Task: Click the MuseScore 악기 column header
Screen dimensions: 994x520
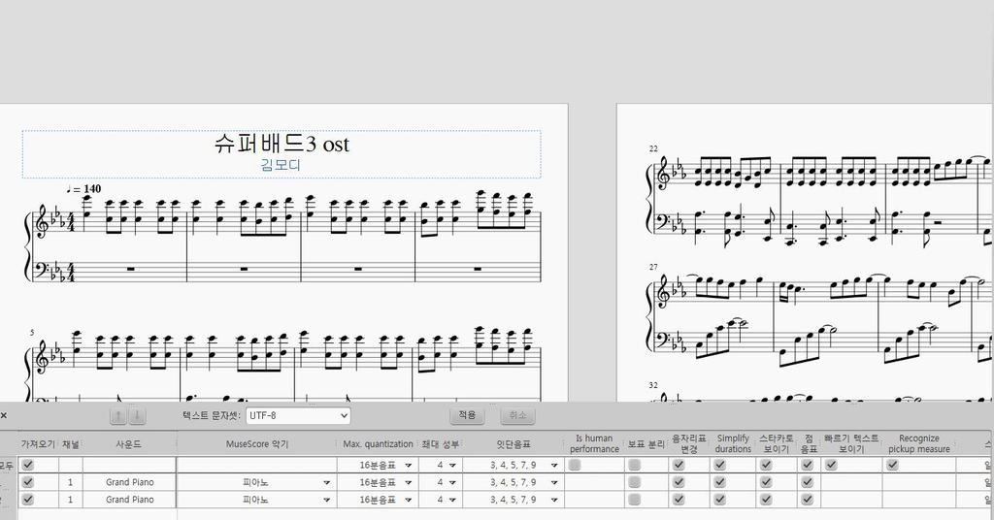Action: [x=256, y=444]
